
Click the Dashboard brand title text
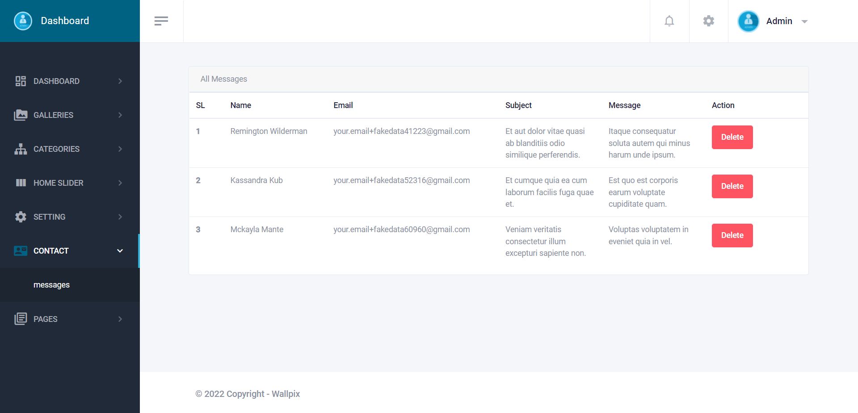pyautogui.click(x=65, y=21)
